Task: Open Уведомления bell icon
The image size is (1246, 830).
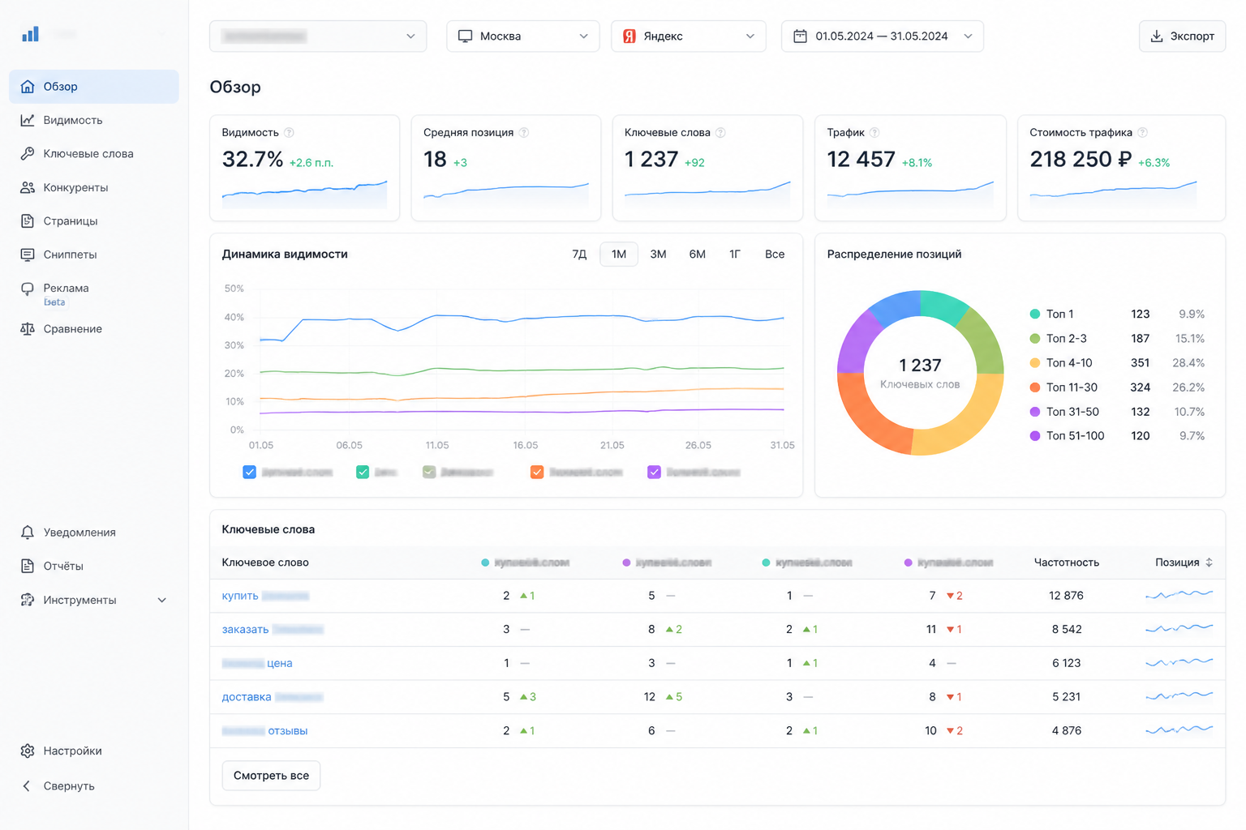Action: point(28,533)
